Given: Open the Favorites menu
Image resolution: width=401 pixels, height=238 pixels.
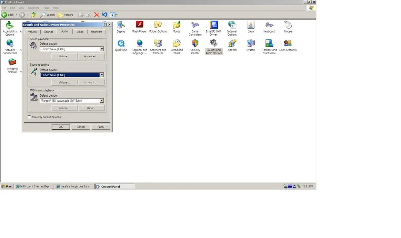Looking at the screenshot, I should (x=34, y=8).
